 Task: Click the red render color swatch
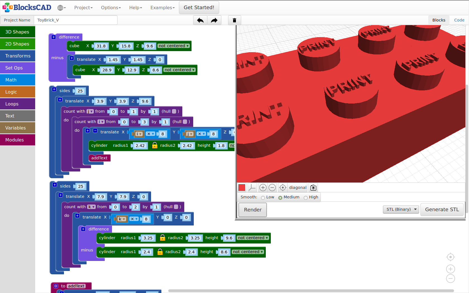tap(242, 188)
